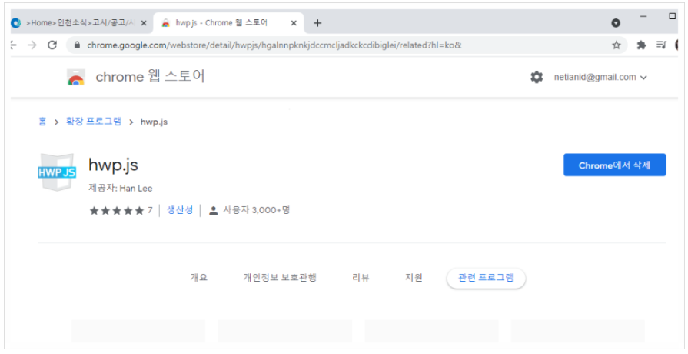
Task: Click the five-star rating of hwp.js
Action: tap(117, 211)
